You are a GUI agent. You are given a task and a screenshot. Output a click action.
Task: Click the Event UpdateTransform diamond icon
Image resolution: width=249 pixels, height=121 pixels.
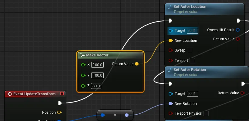click(x=9, y=94)
